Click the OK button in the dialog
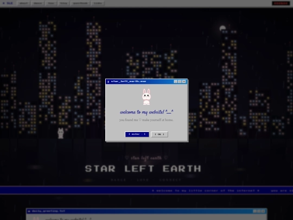The height and width of the screenshot is (220, 293). (x=160, y=134)
